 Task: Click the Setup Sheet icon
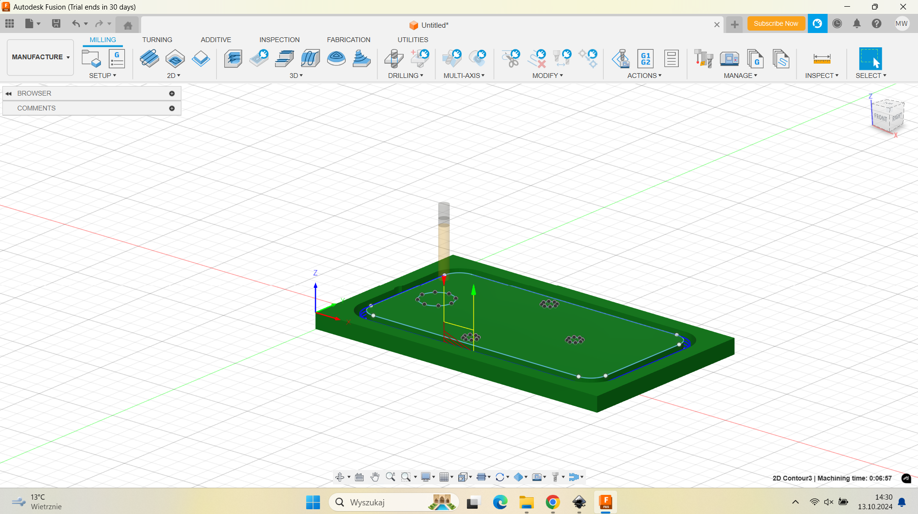pos(672,59)
